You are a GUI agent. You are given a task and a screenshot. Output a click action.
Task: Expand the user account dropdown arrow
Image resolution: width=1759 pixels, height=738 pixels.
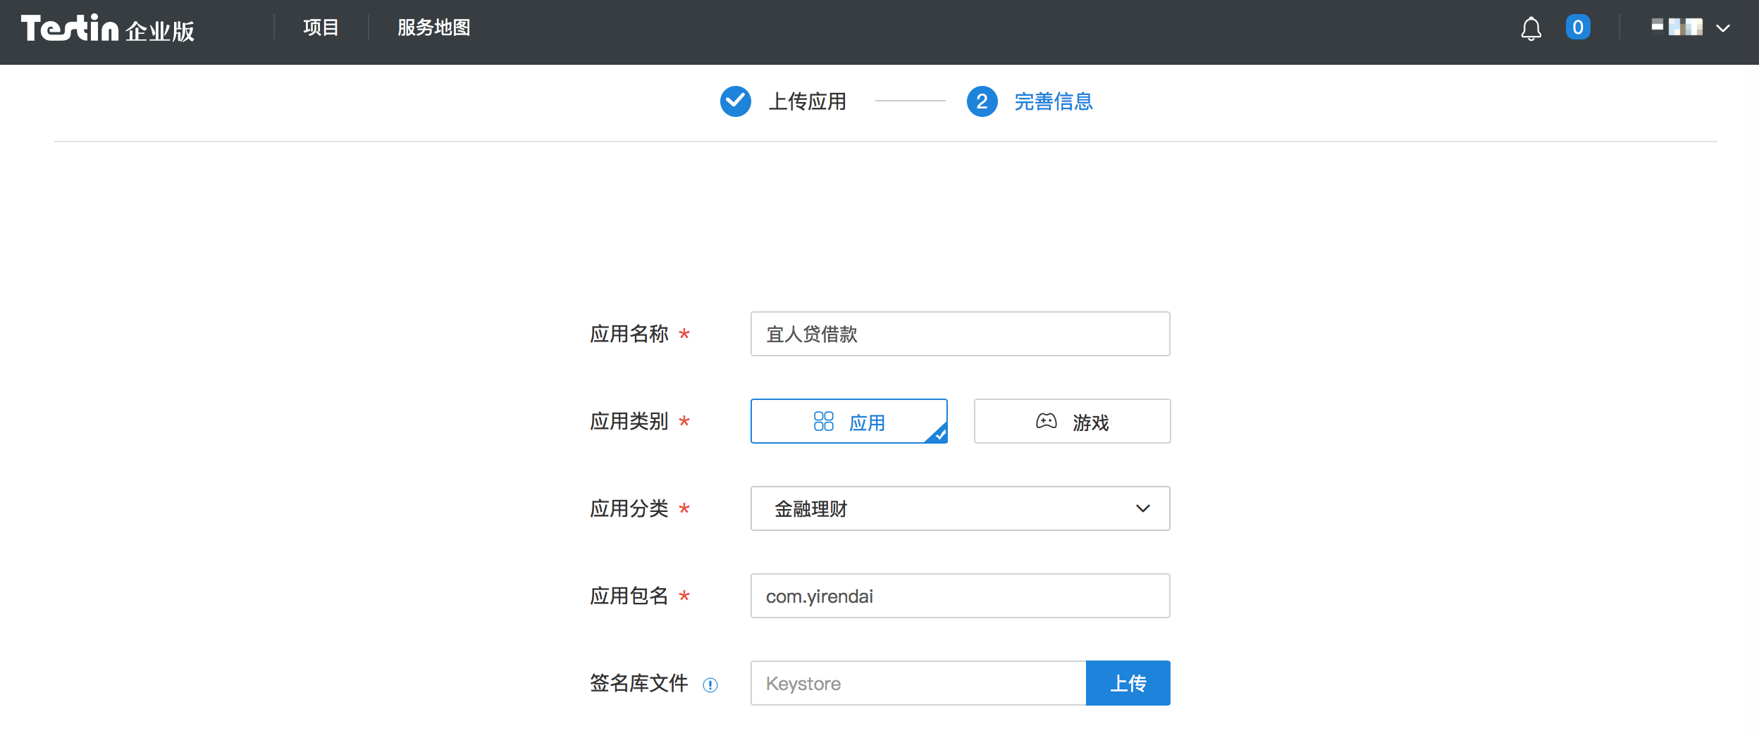pyautogui.click(x=1723, y=28)
